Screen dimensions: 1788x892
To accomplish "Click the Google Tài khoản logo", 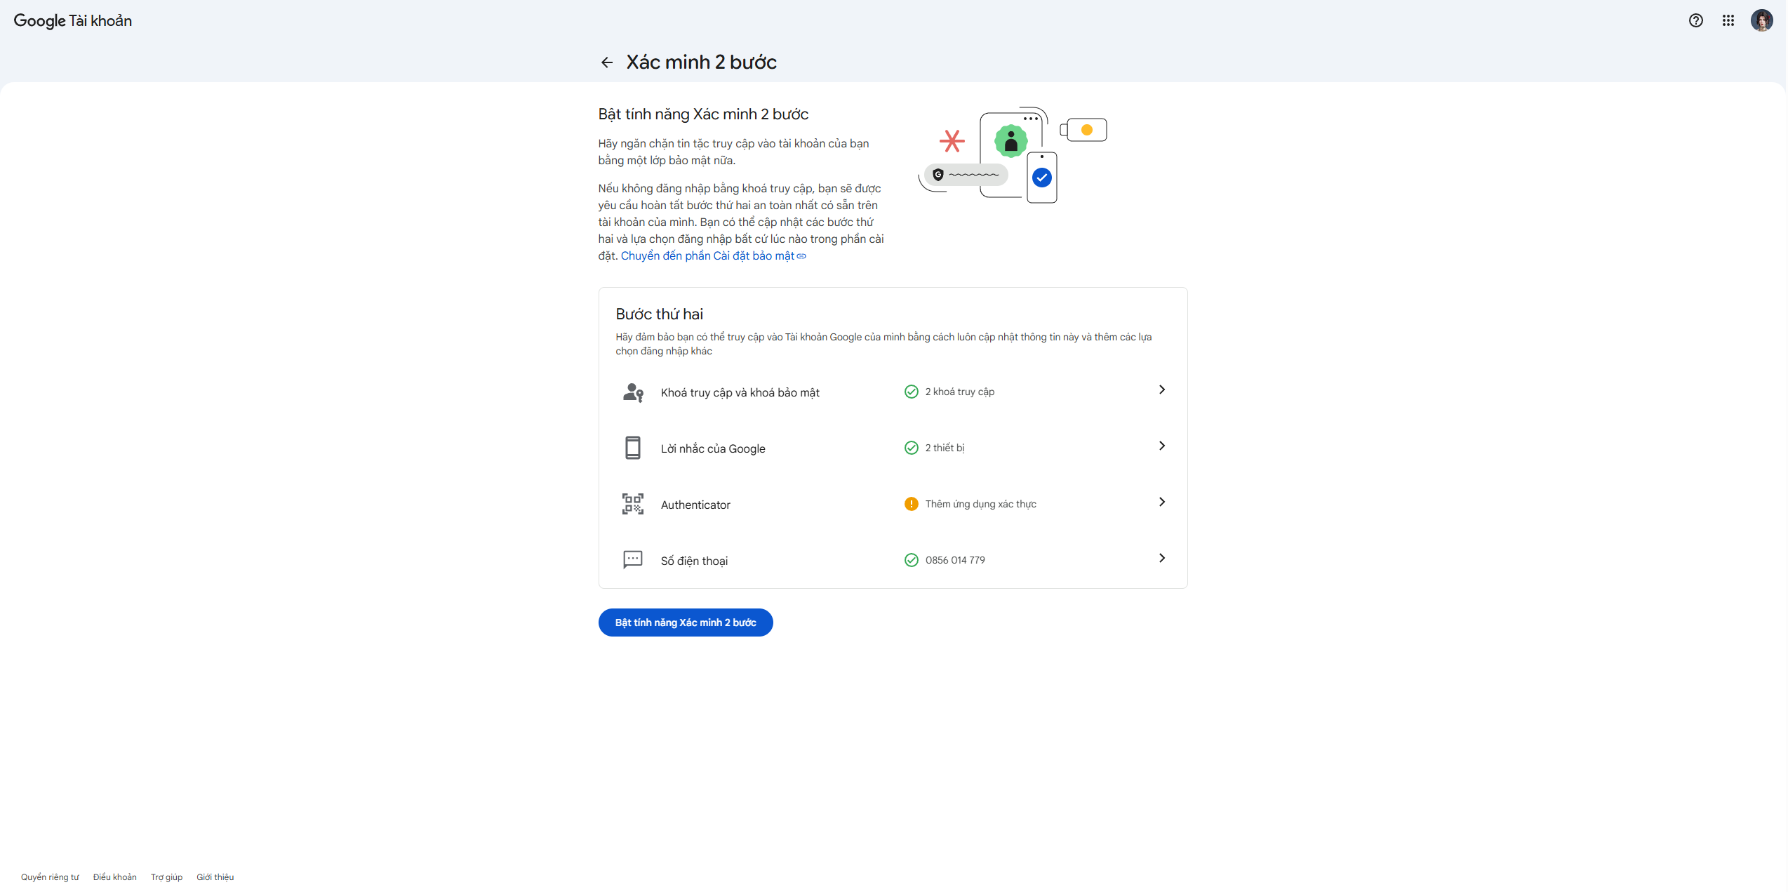I will tap(73, 21).
